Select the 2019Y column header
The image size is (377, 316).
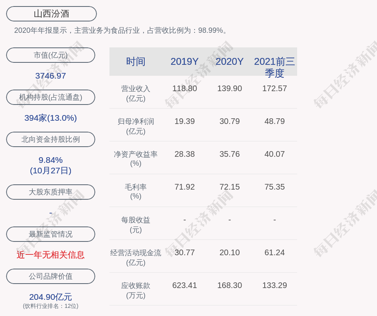point(184,62)
